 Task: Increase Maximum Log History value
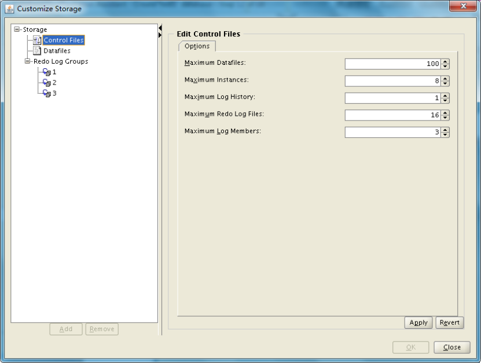pos(445,96)
